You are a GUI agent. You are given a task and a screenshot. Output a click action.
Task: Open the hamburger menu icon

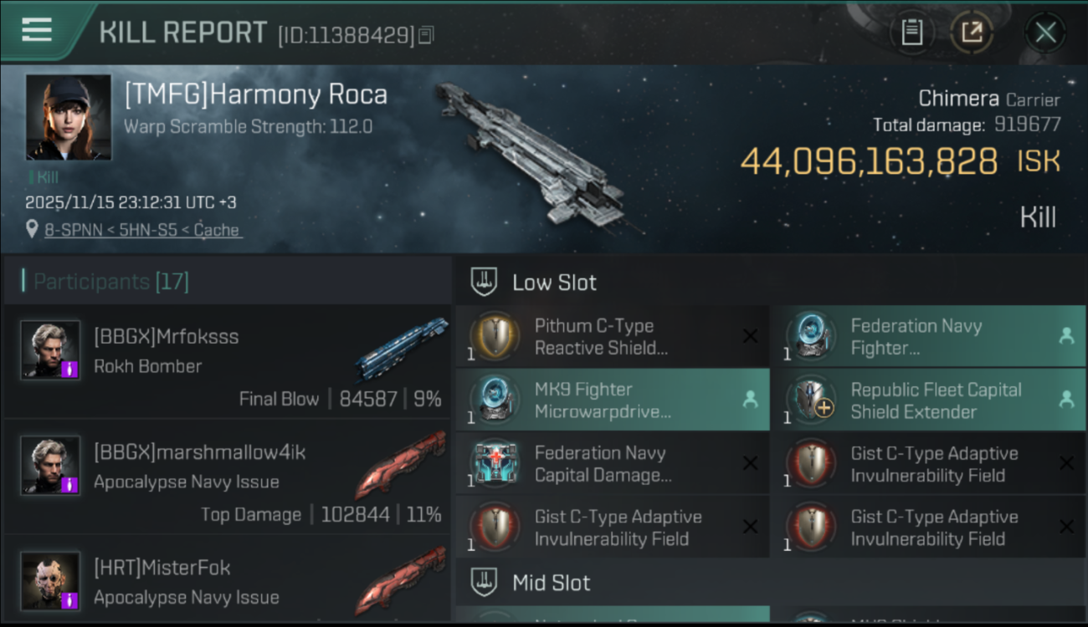37,30
